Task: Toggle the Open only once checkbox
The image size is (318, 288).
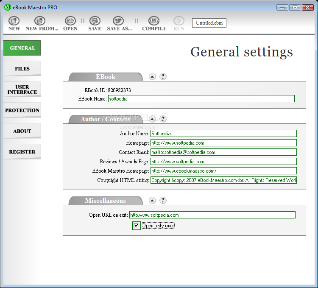Action: click(x=136, y=226)
